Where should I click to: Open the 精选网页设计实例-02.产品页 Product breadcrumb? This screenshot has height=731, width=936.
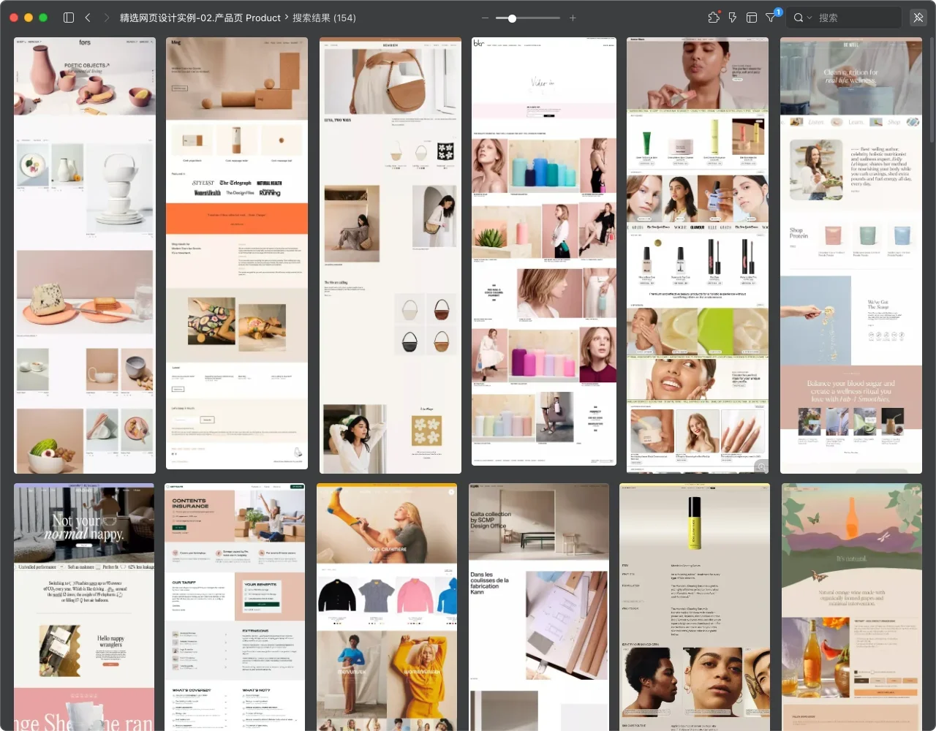point(200,18)
